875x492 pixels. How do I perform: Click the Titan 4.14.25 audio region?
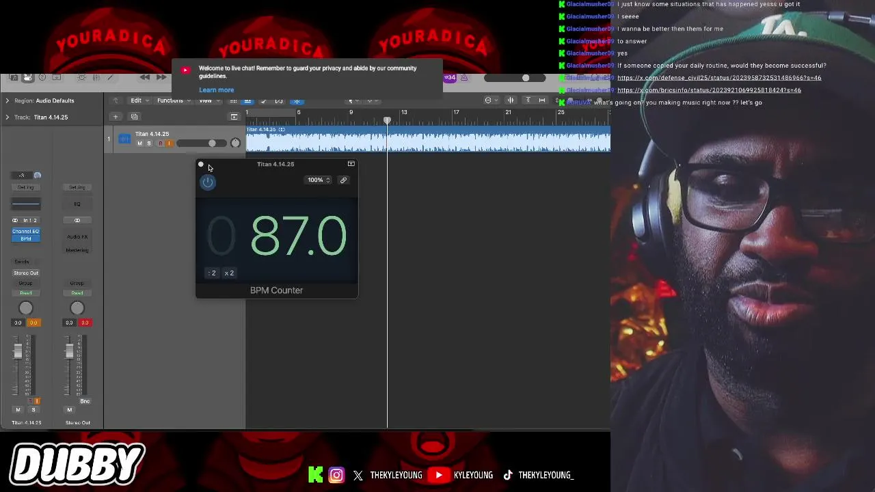428,139
